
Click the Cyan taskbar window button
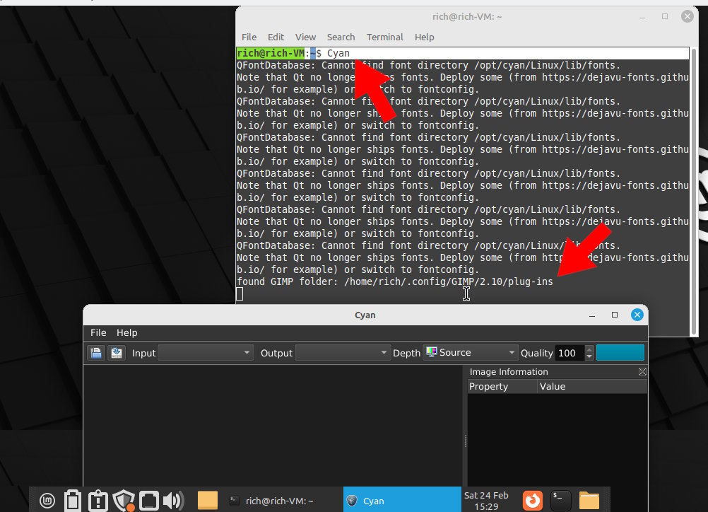coord(402,501)
